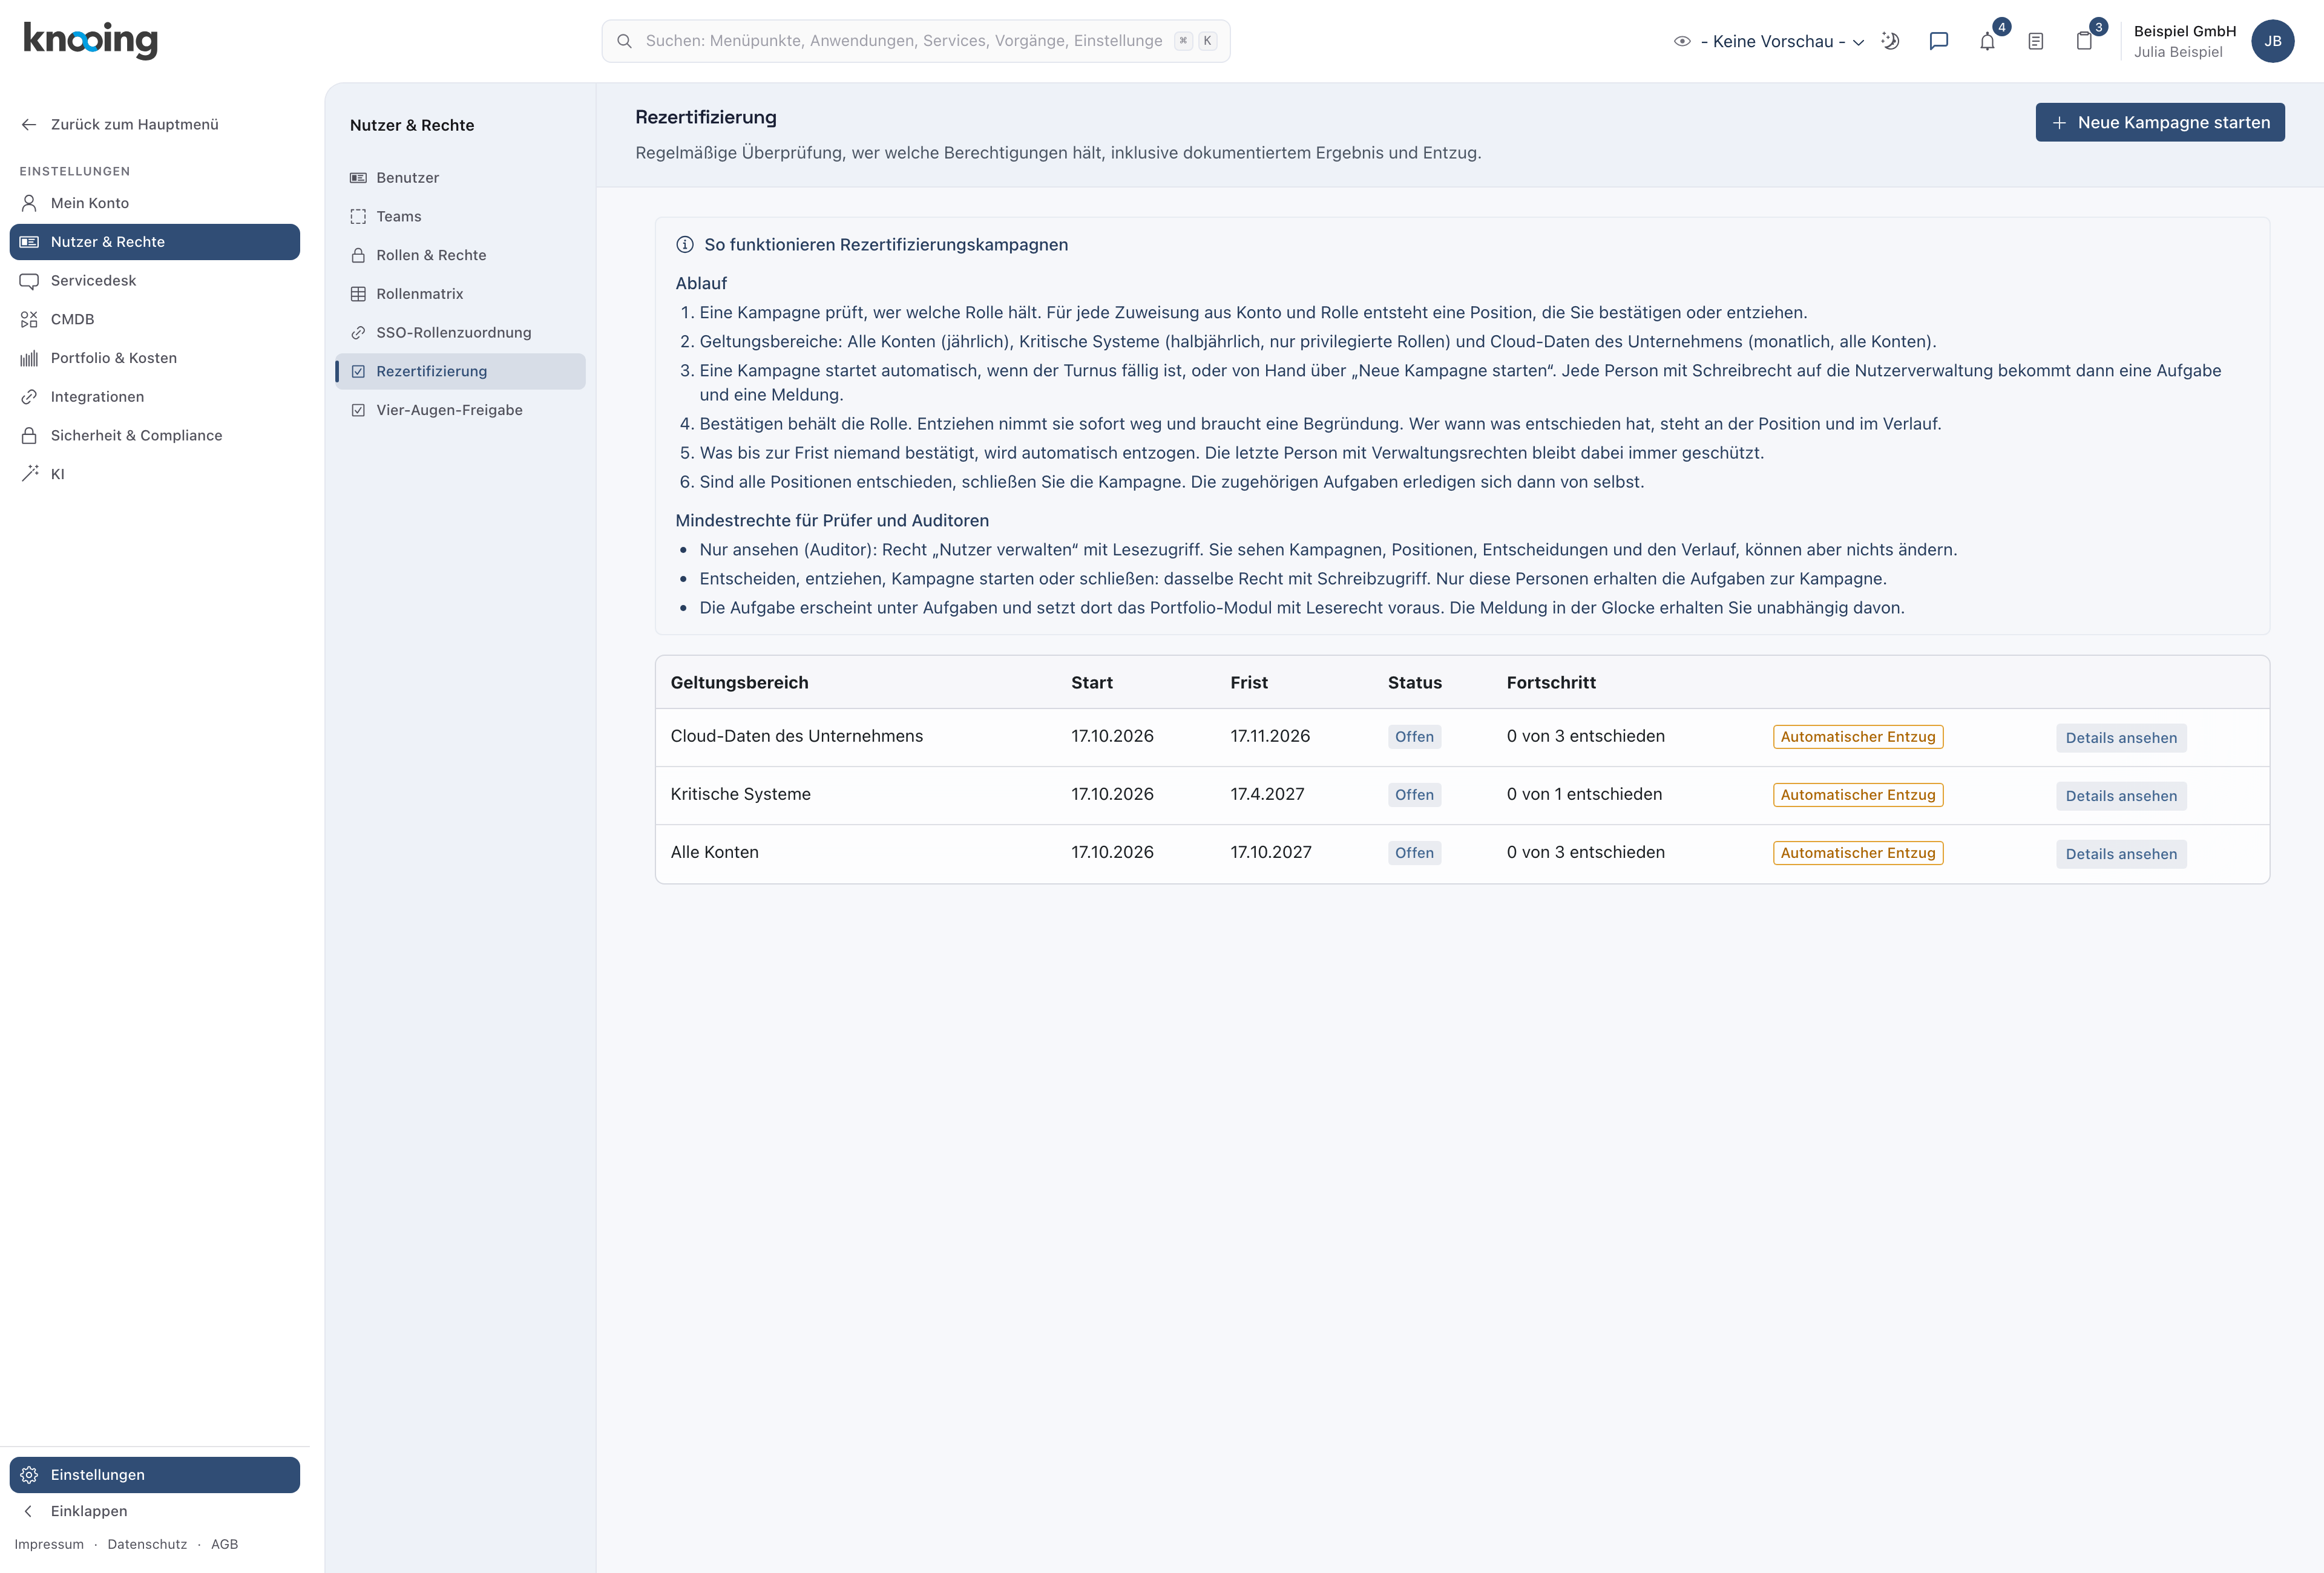The height and width of the screenshot is (1573, 2324).
Task: Click the Start column header
Action: [x=1092, y=682]
